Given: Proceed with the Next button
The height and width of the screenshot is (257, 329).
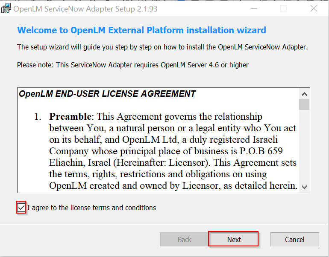Looking at the screenshot, I should pos(234,240).
